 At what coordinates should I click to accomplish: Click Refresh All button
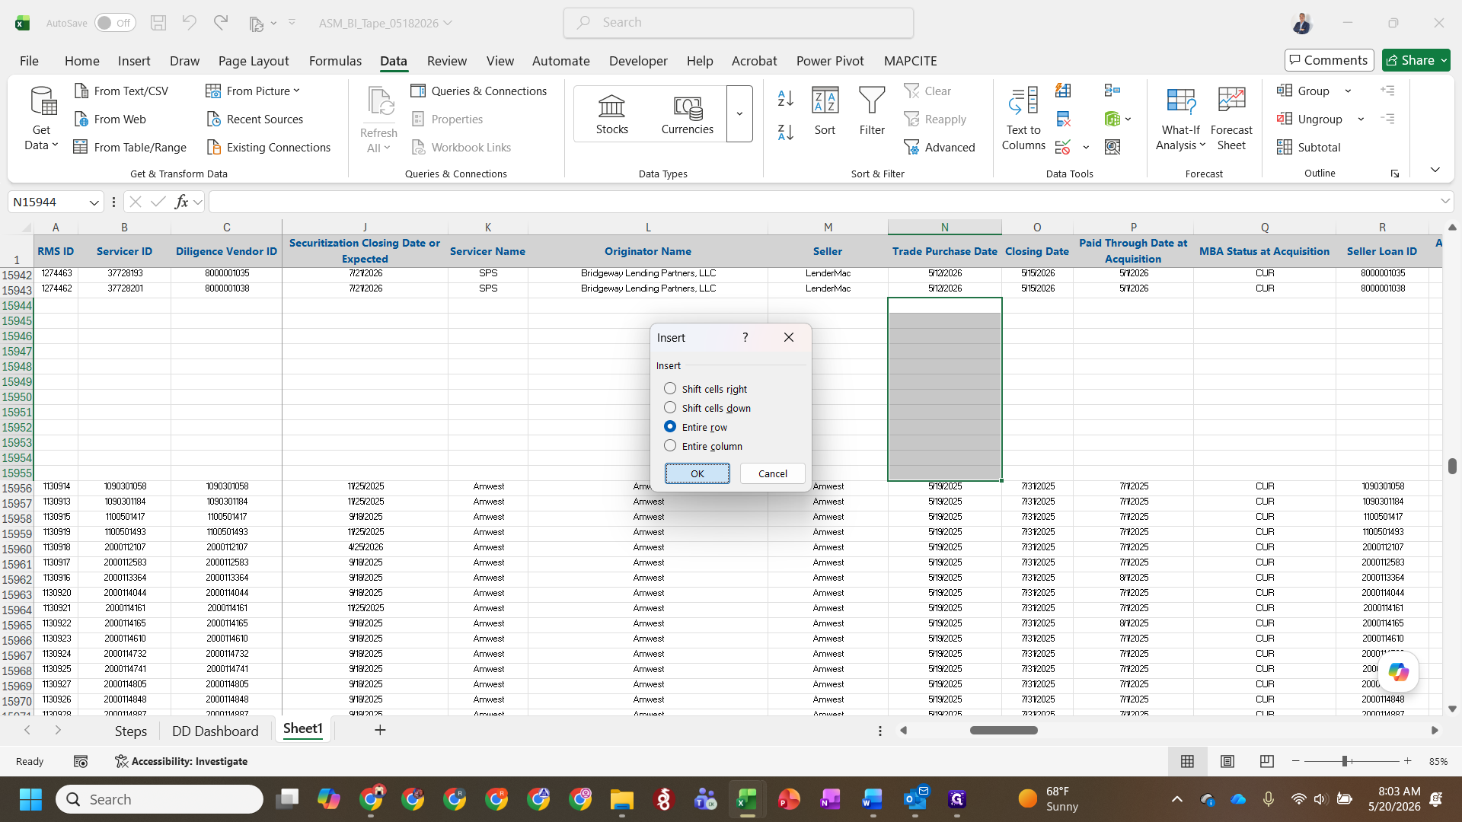pyautogui.click(x=378, y=119)
